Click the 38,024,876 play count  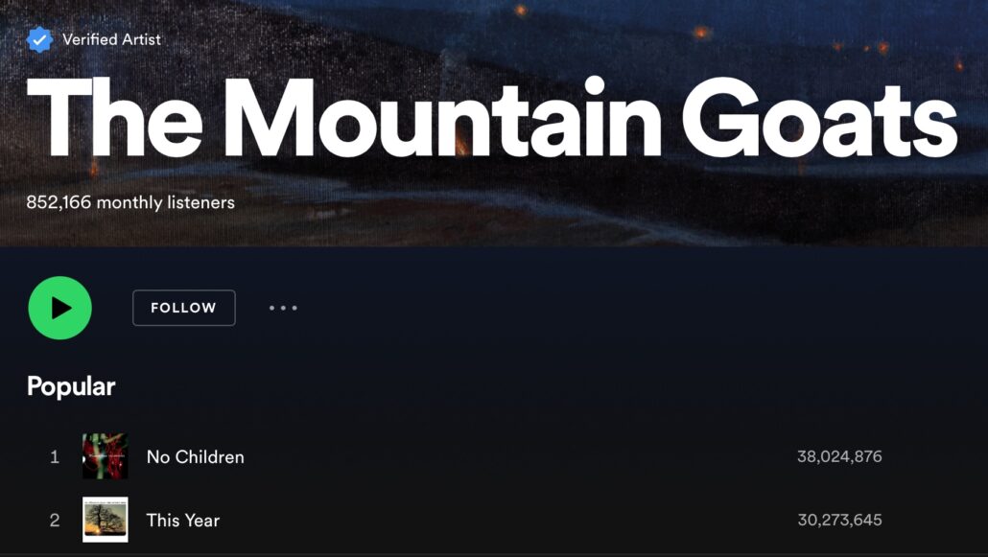[839, 456]
